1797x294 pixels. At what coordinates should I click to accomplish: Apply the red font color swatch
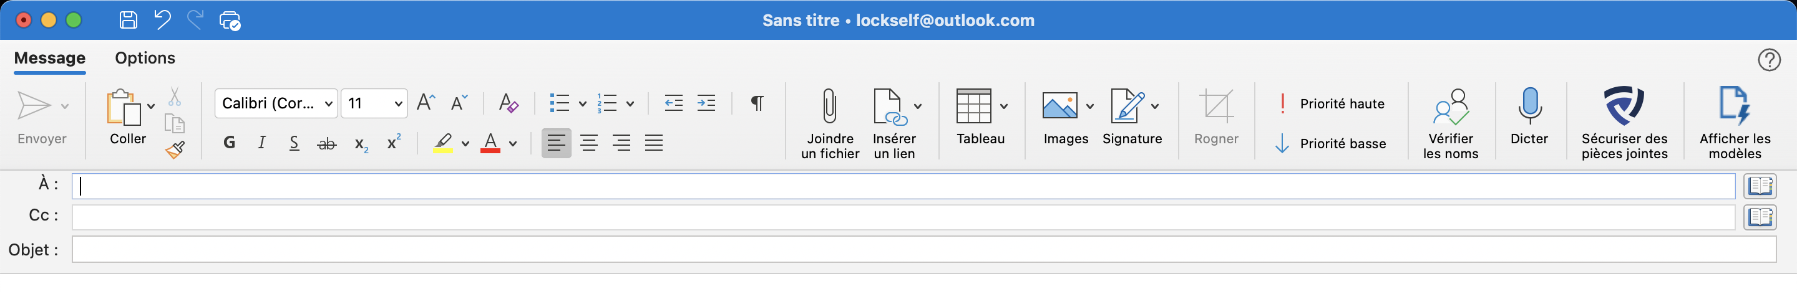[490, 143]
